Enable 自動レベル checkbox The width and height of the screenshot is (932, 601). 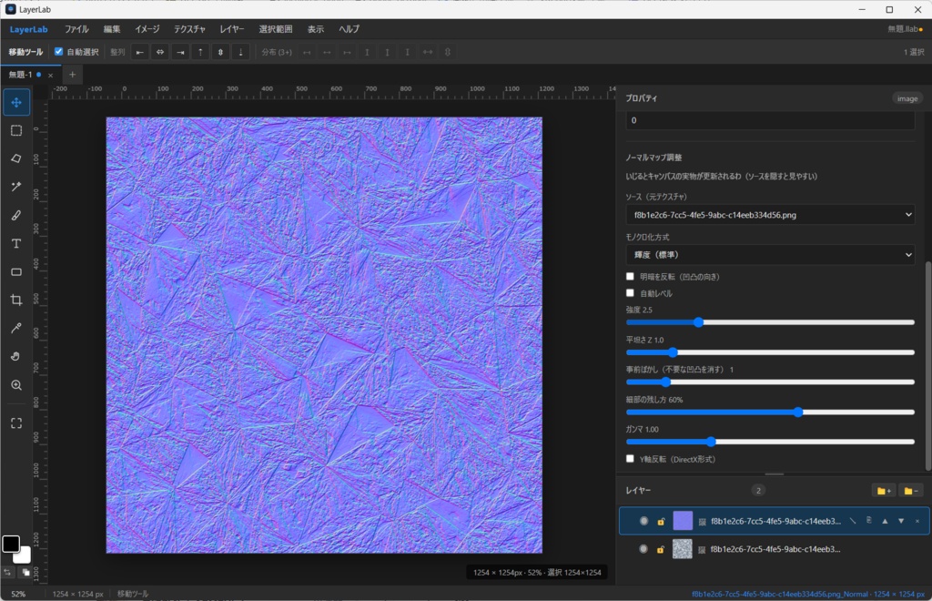click(x=630, y=293)
